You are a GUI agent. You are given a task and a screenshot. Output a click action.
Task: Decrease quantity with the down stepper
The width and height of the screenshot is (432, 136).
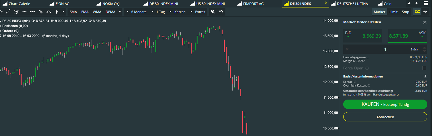point(424,51)
